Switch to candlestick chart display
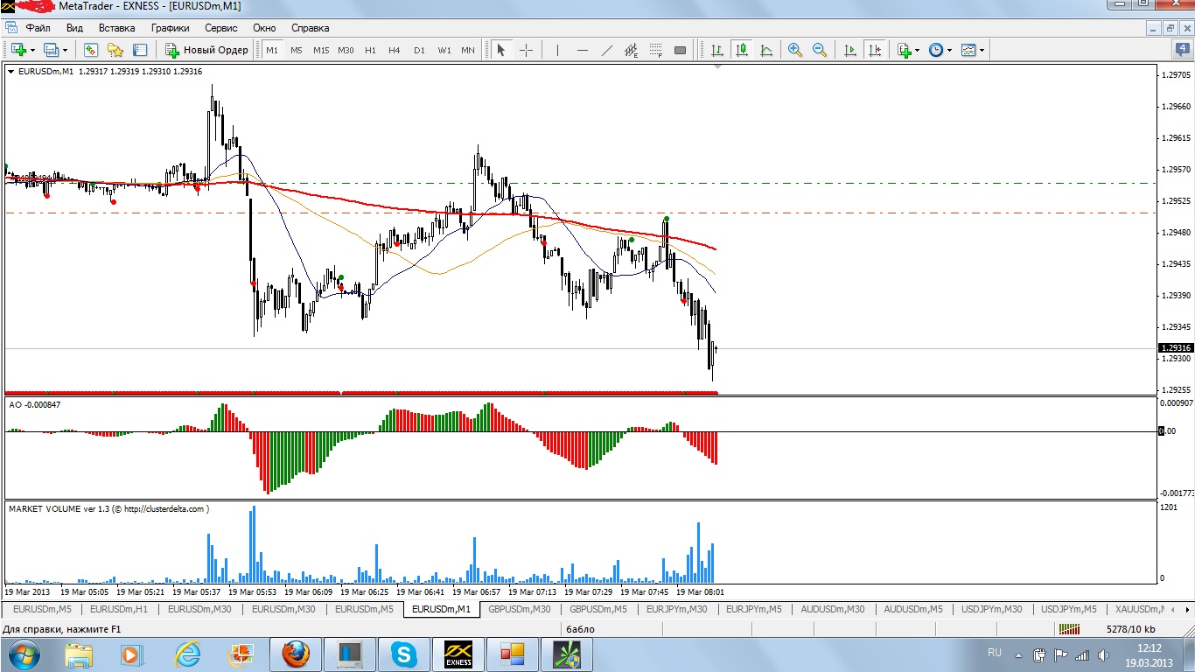 pos(742,50)
